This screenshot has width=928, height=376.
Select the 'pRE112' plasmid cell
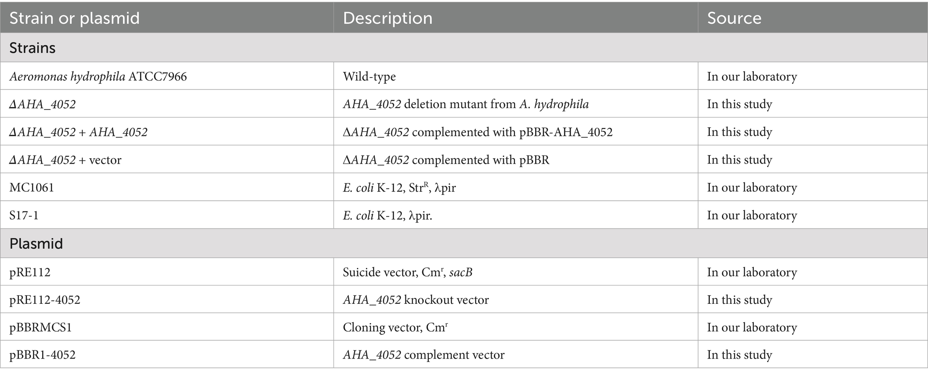click(x=30, y=272)
